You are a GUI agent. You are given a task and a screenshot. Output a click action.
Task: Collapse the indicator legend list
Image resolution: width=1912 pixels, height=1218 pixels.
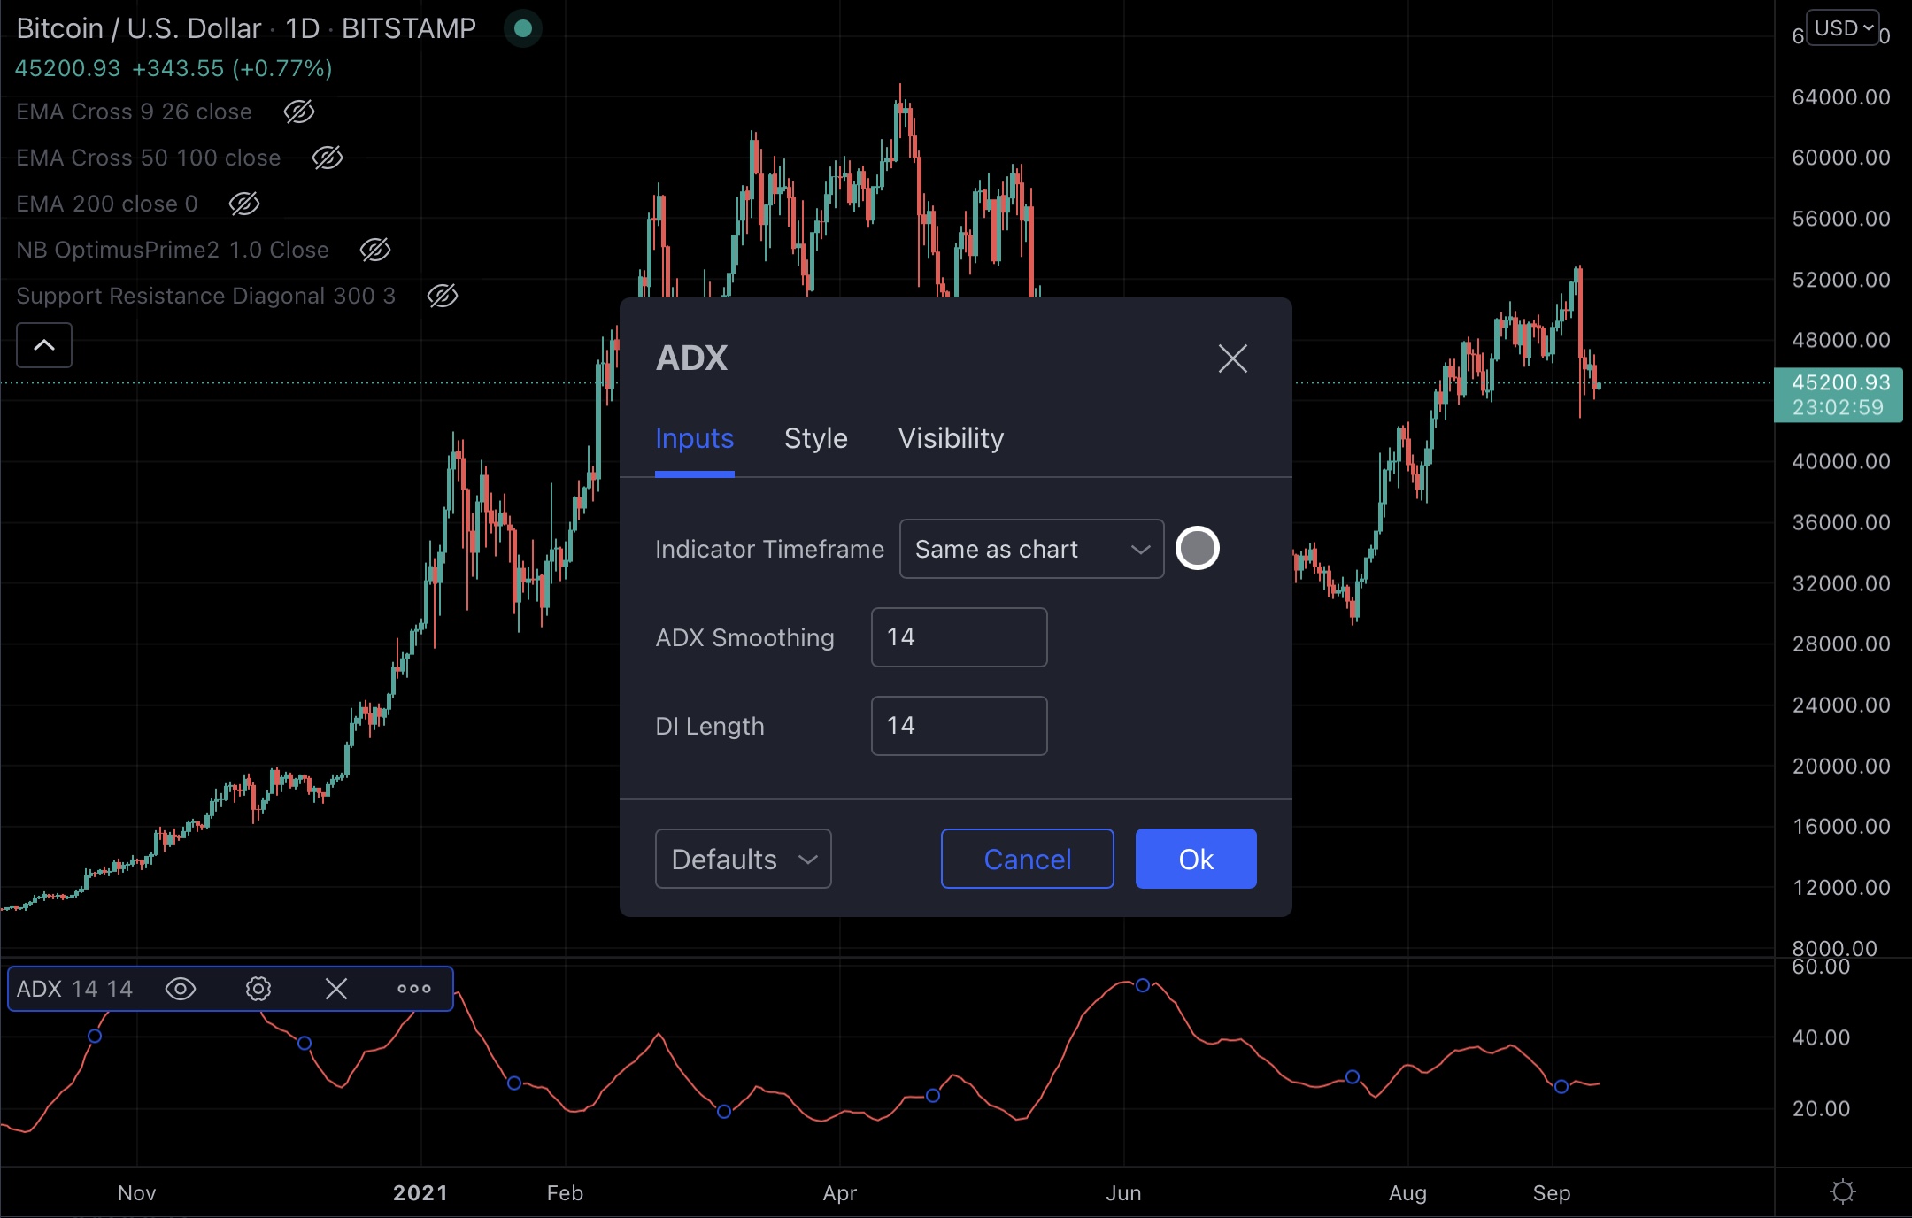44,345
